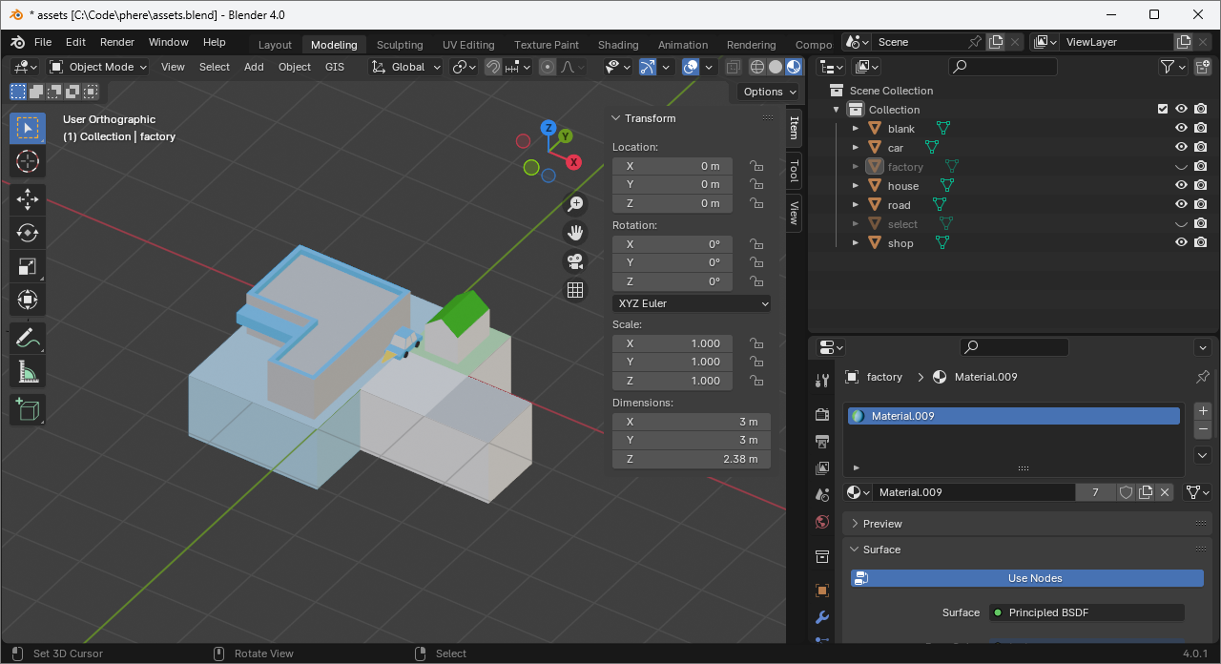Image resolution: width=1221 pixels, height=664 pixels.
Task: Select the Select Box tool
Action: click(28, 128)
